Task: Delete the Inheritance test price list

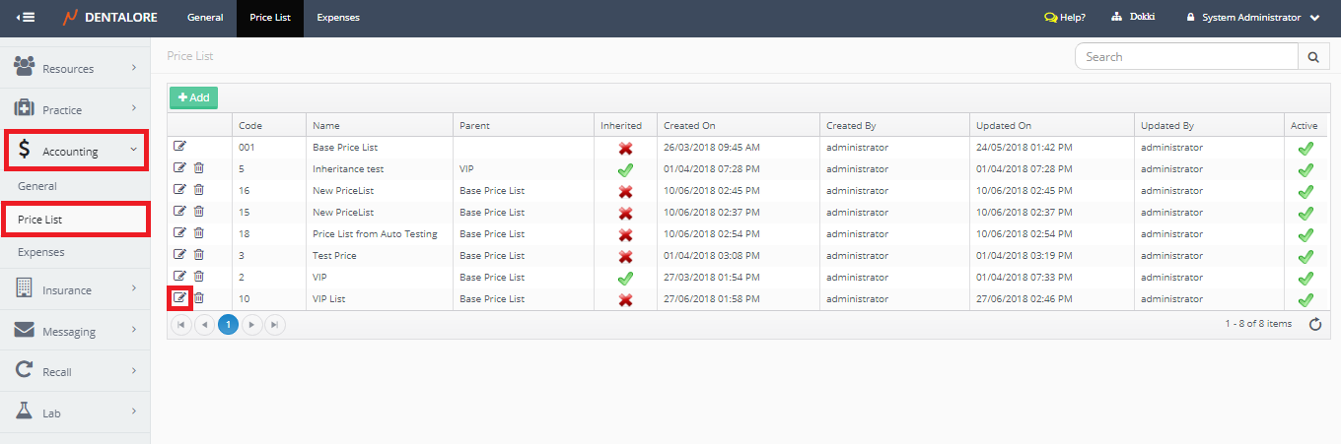Action: click(x=198, y=168)
